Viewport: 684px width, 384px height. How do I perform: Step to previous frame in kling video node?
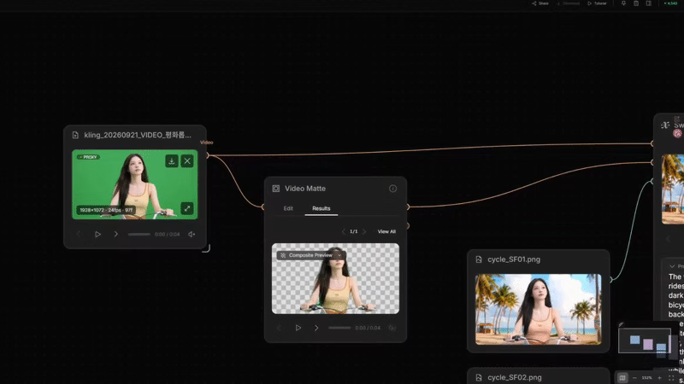pos(79,234)
